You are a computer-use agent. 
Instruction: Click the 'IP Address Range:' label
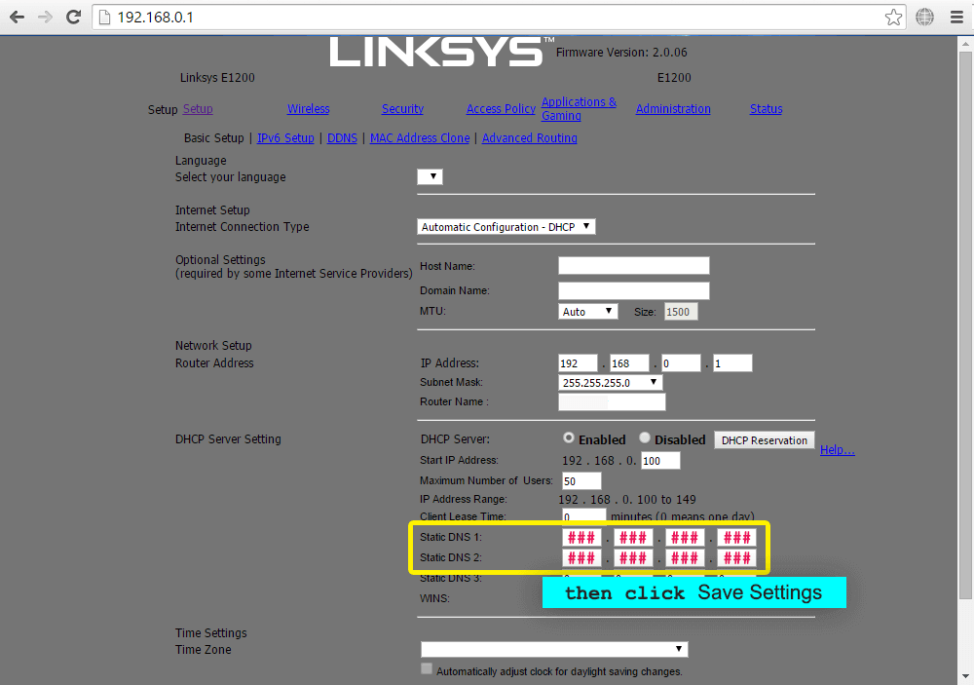(x=464, y=499)
